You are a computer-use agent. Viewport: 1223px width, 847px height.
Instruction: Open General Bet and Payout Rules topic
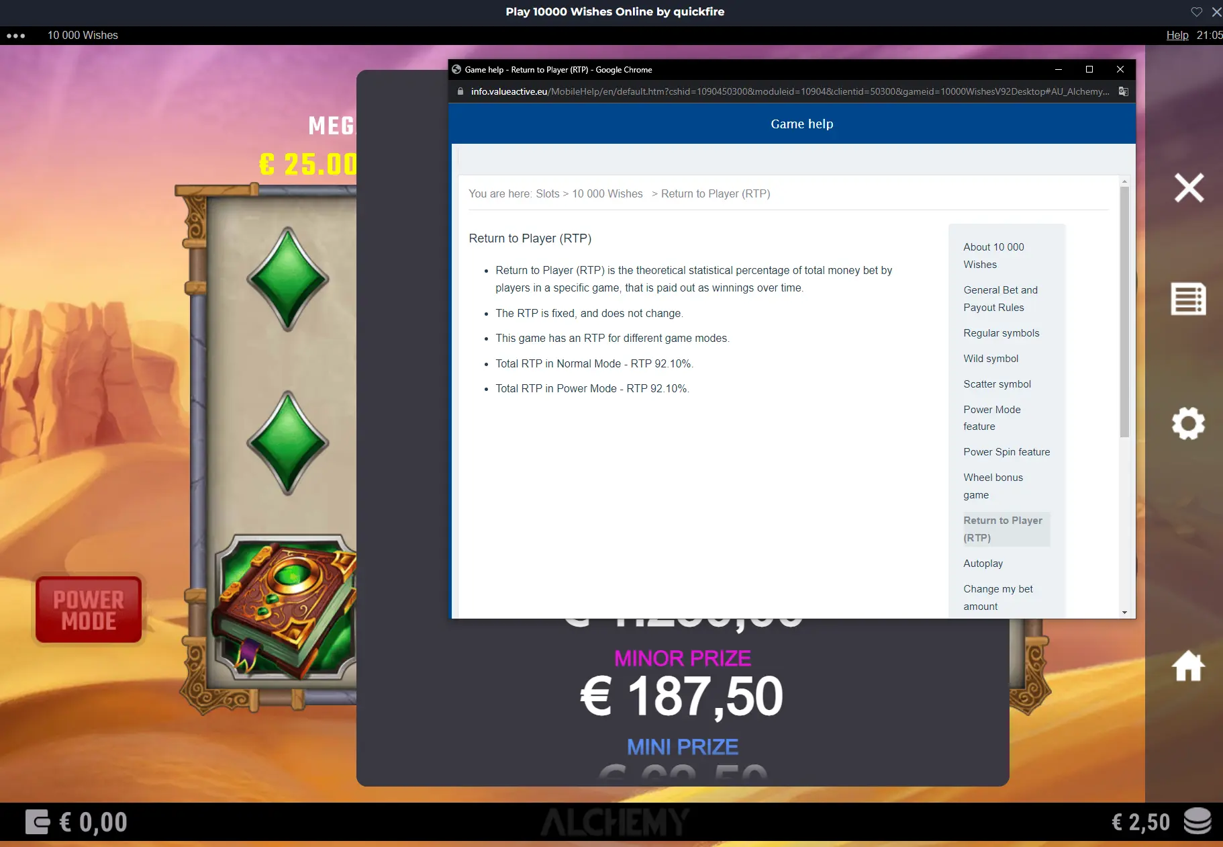point(1000,299)
